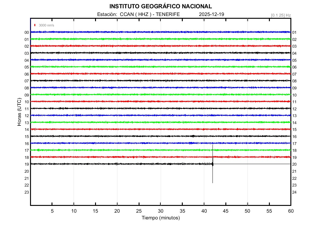Click the 45 minute tick label
314x236 pixels.
(x=226, y=211)
